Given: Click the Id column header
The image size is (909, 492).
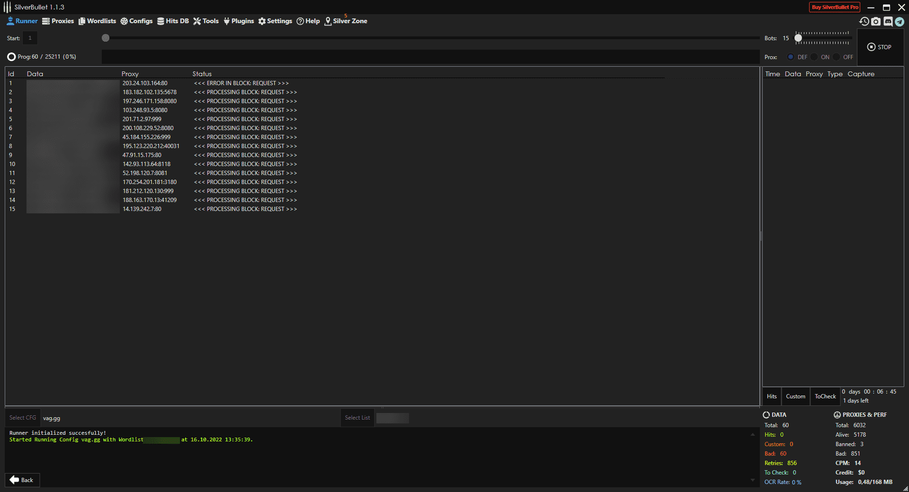Looking at the screenshot, I should pyautogui.click(x=11, y=74).
